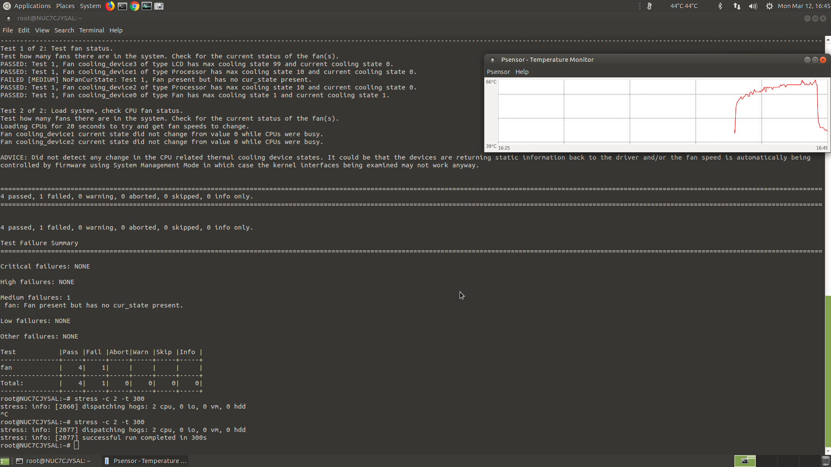Click the 16:25 graph start time
This screenshot has height=467, width=831.
point(504,148)
